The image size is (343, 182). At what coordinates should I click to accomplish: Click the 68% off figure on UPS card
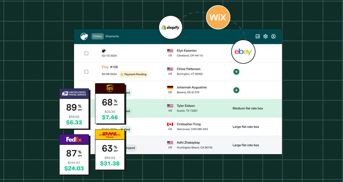click(x=110, y=102)
